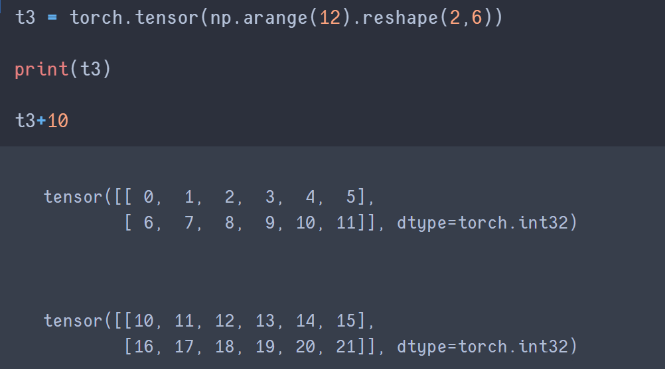
Task: Click the first output's tensor word
Action: click(x=73, y=197)
